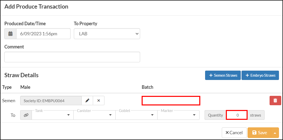
Task: Click the Cancel button
Action: point(234,133)
